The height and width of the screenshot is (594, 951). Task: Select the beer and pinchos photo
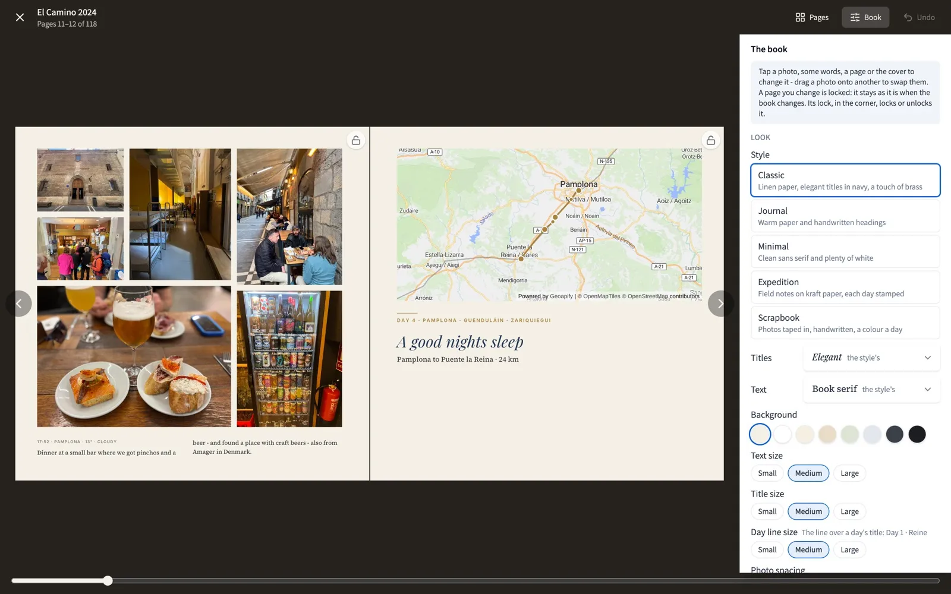coord(134,356)
